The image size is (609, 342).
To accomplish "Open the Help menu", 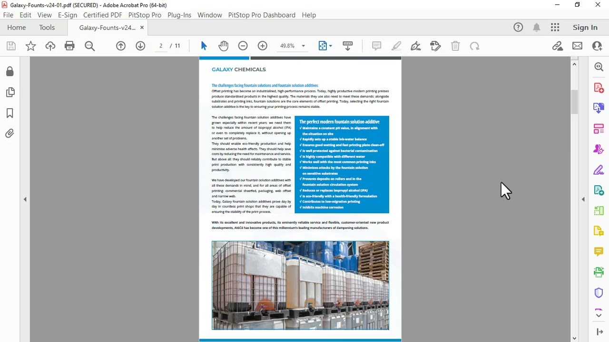I will coord(309,15).
